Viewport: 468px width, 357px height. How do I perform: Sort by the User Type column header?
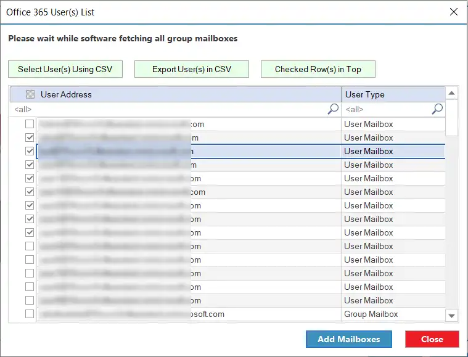tap(393, 94)
